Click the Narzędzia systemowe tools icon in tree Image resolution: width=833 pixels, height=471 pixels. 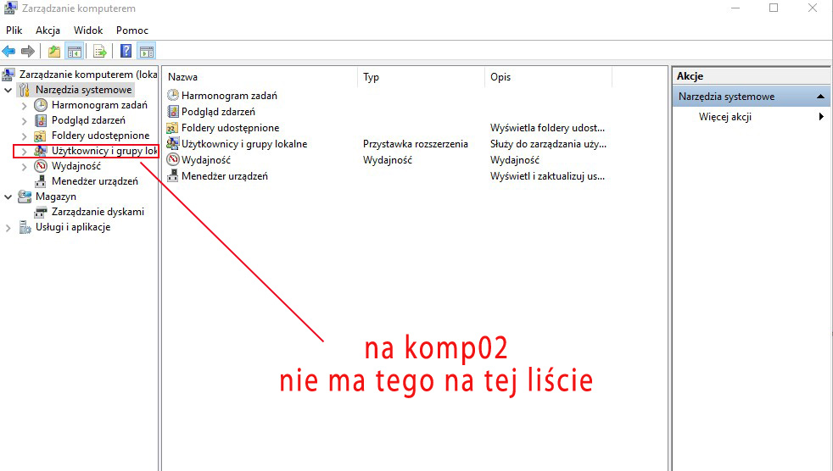25,90
